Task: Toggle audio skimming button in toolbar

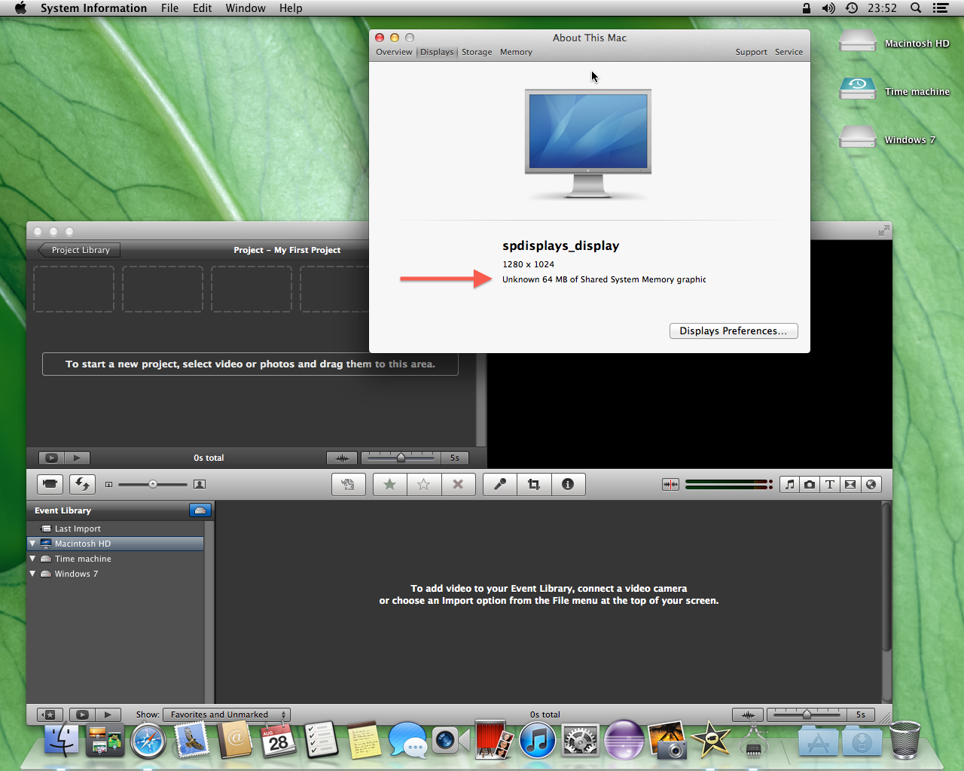Action: pyautogui.click(x=670, y=484)
